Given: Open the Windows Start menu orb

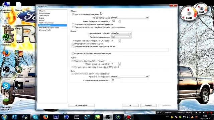Looking at the screenshot, I should point(4,117).
